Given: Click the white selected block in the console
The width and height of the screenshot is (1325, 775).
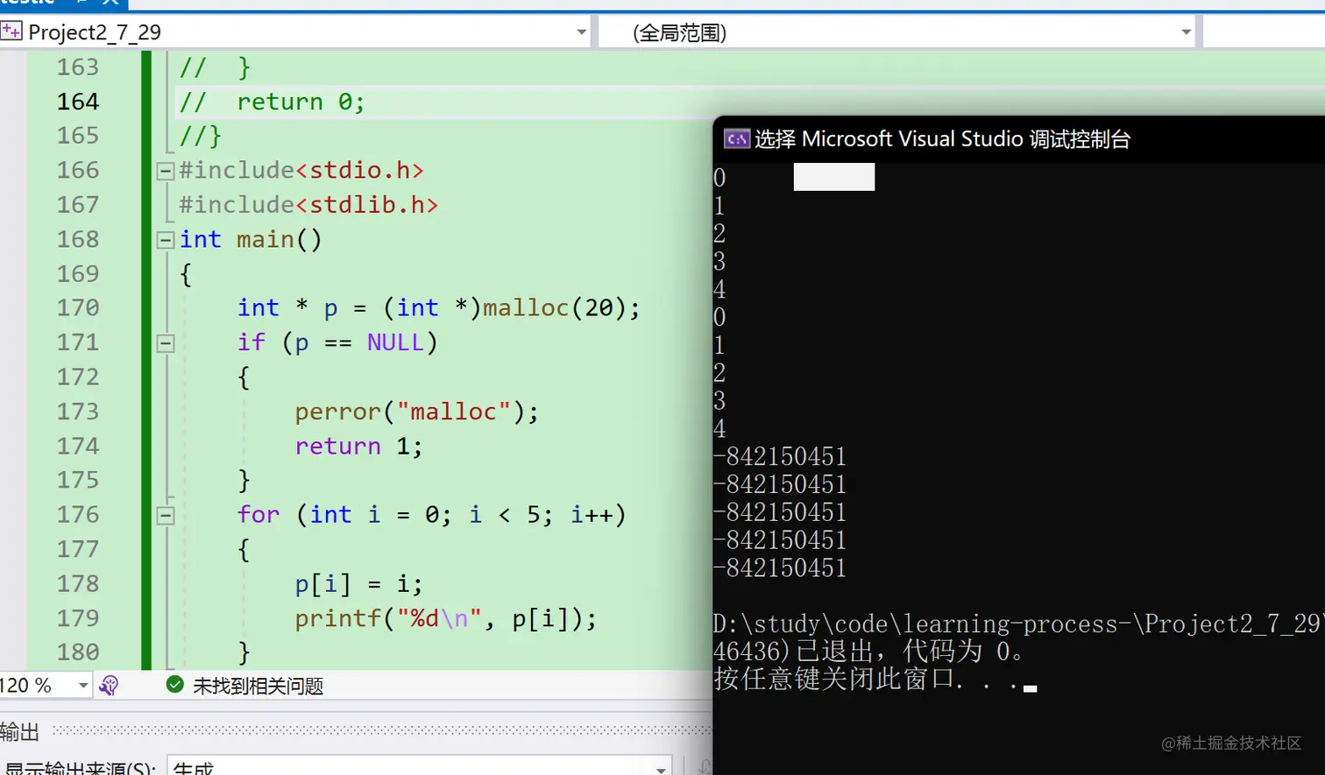Looking at the screenshot, I should click(834, 177).
